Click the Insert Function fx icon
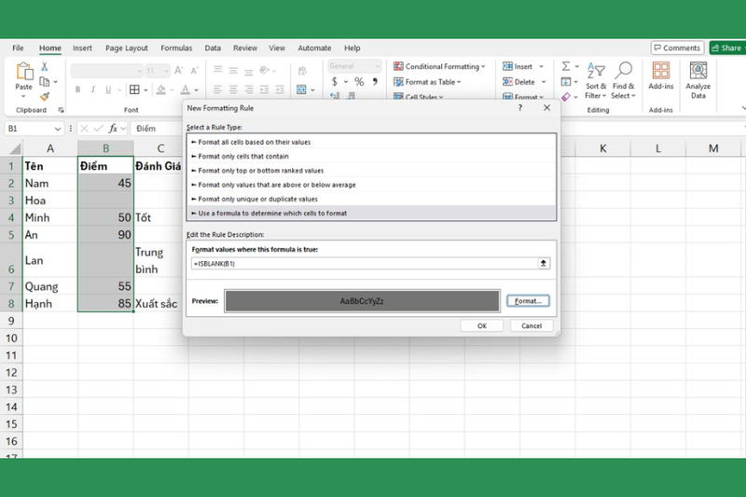Image resolution: width=746 pixels, height=497 pixels. 113,129
